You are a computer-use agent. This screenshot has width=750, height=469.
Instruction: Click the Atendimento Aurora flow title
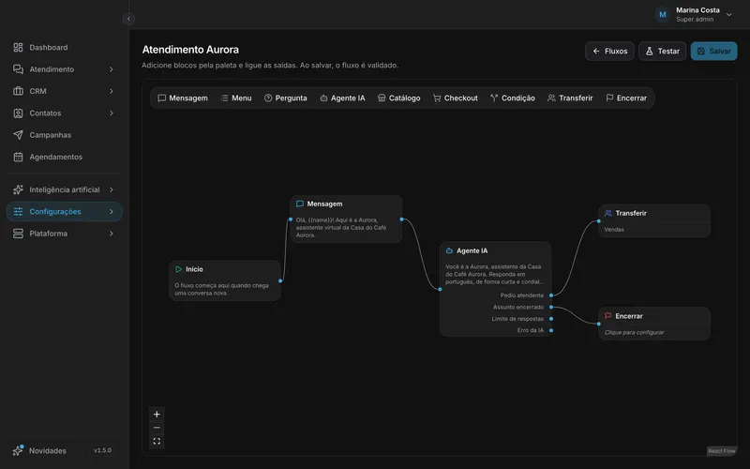(x=190, y=50)
